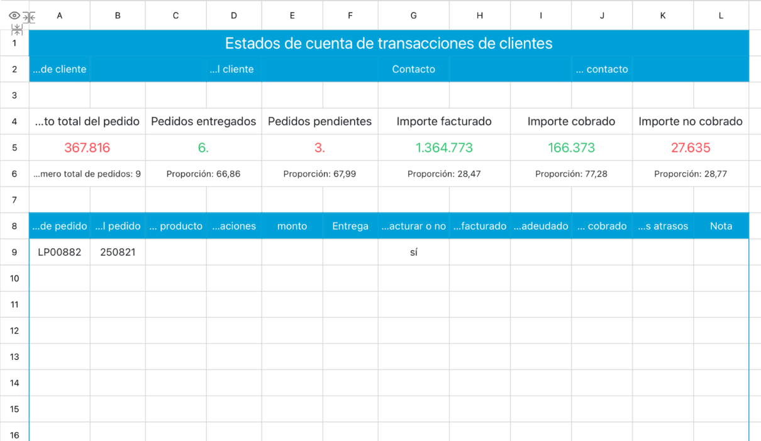Click the red value '3.'
This screenshot has height=441, width=761.
320,148
